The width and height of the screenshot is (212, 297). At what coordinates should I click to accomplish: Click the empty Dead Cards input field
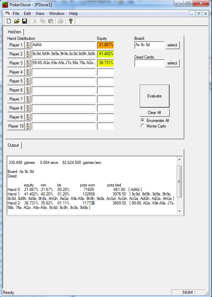tap(149, 63)
